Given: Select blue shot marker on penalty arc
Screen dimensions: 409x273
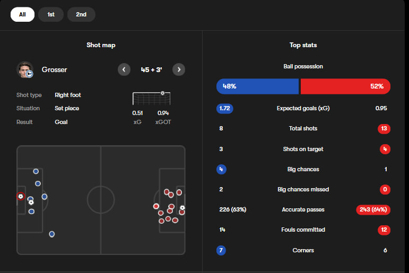Looking at the screenshot, I should coord(45,197).
